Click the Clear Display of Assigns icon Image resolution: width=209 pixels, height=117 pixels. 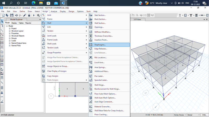(x=43, y=71)
